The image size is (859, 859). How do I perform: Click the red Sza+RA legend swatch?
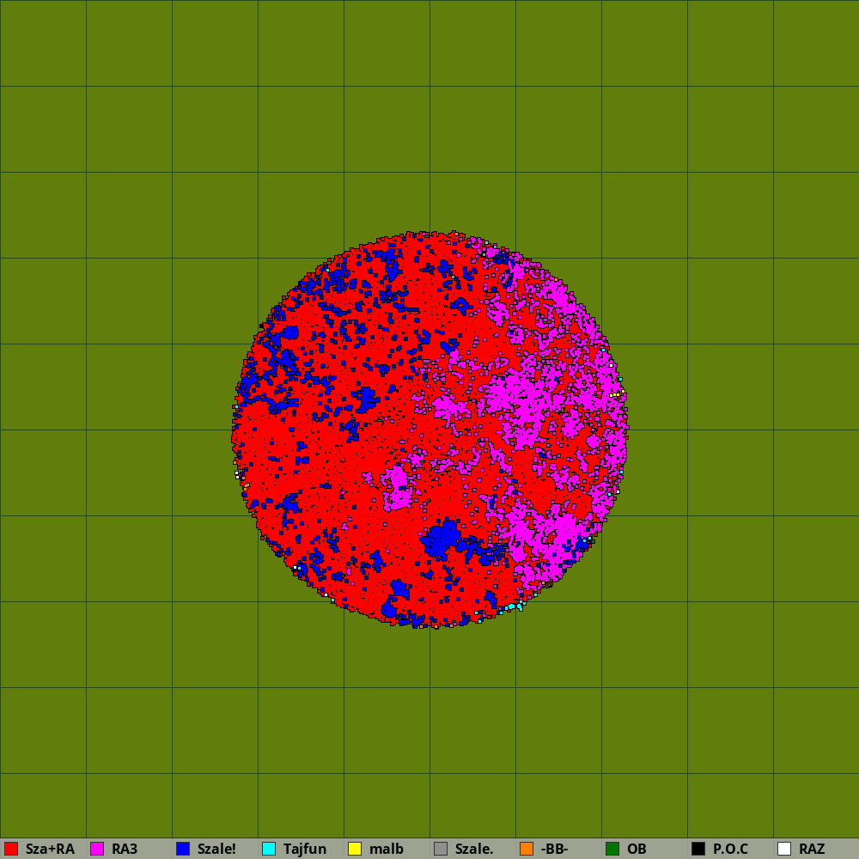click(11, 849)
